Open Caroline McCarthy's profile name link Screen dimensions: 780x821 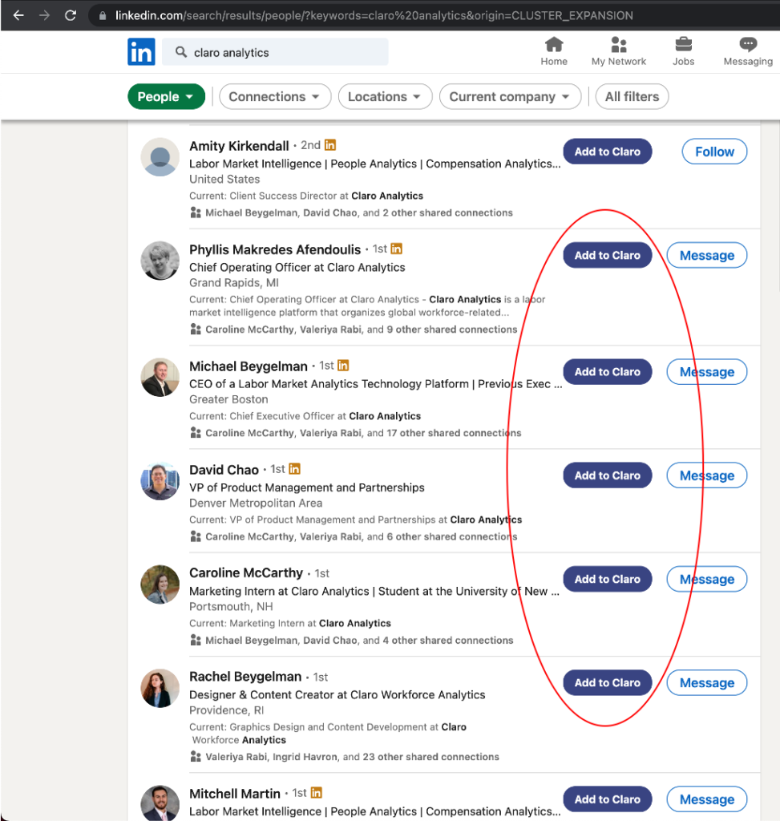(x=246, y=572)
